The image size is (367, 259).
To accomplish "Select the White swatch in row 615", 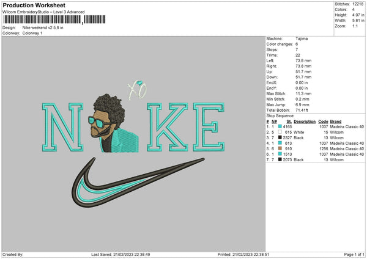I will tap(280, 132).
